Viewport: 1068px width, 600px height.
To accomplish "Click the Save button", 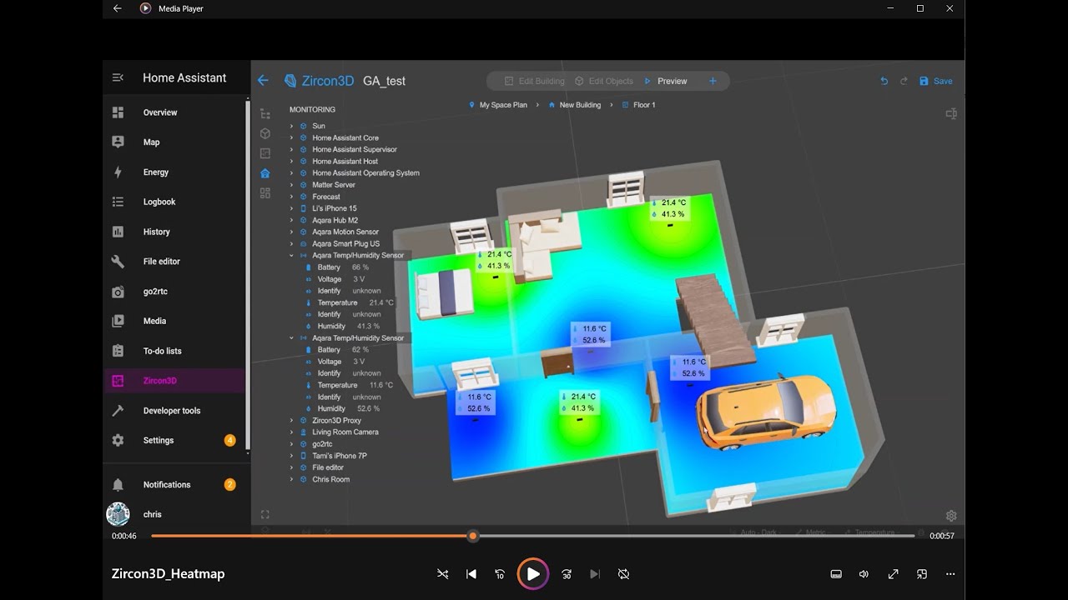I will coord(935,81).
